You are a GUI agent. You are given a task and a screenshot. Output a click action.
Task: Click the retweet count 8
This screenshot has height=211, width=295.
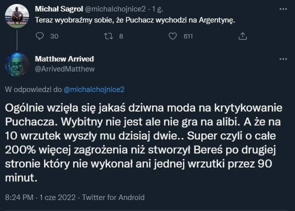pos(121,36)
